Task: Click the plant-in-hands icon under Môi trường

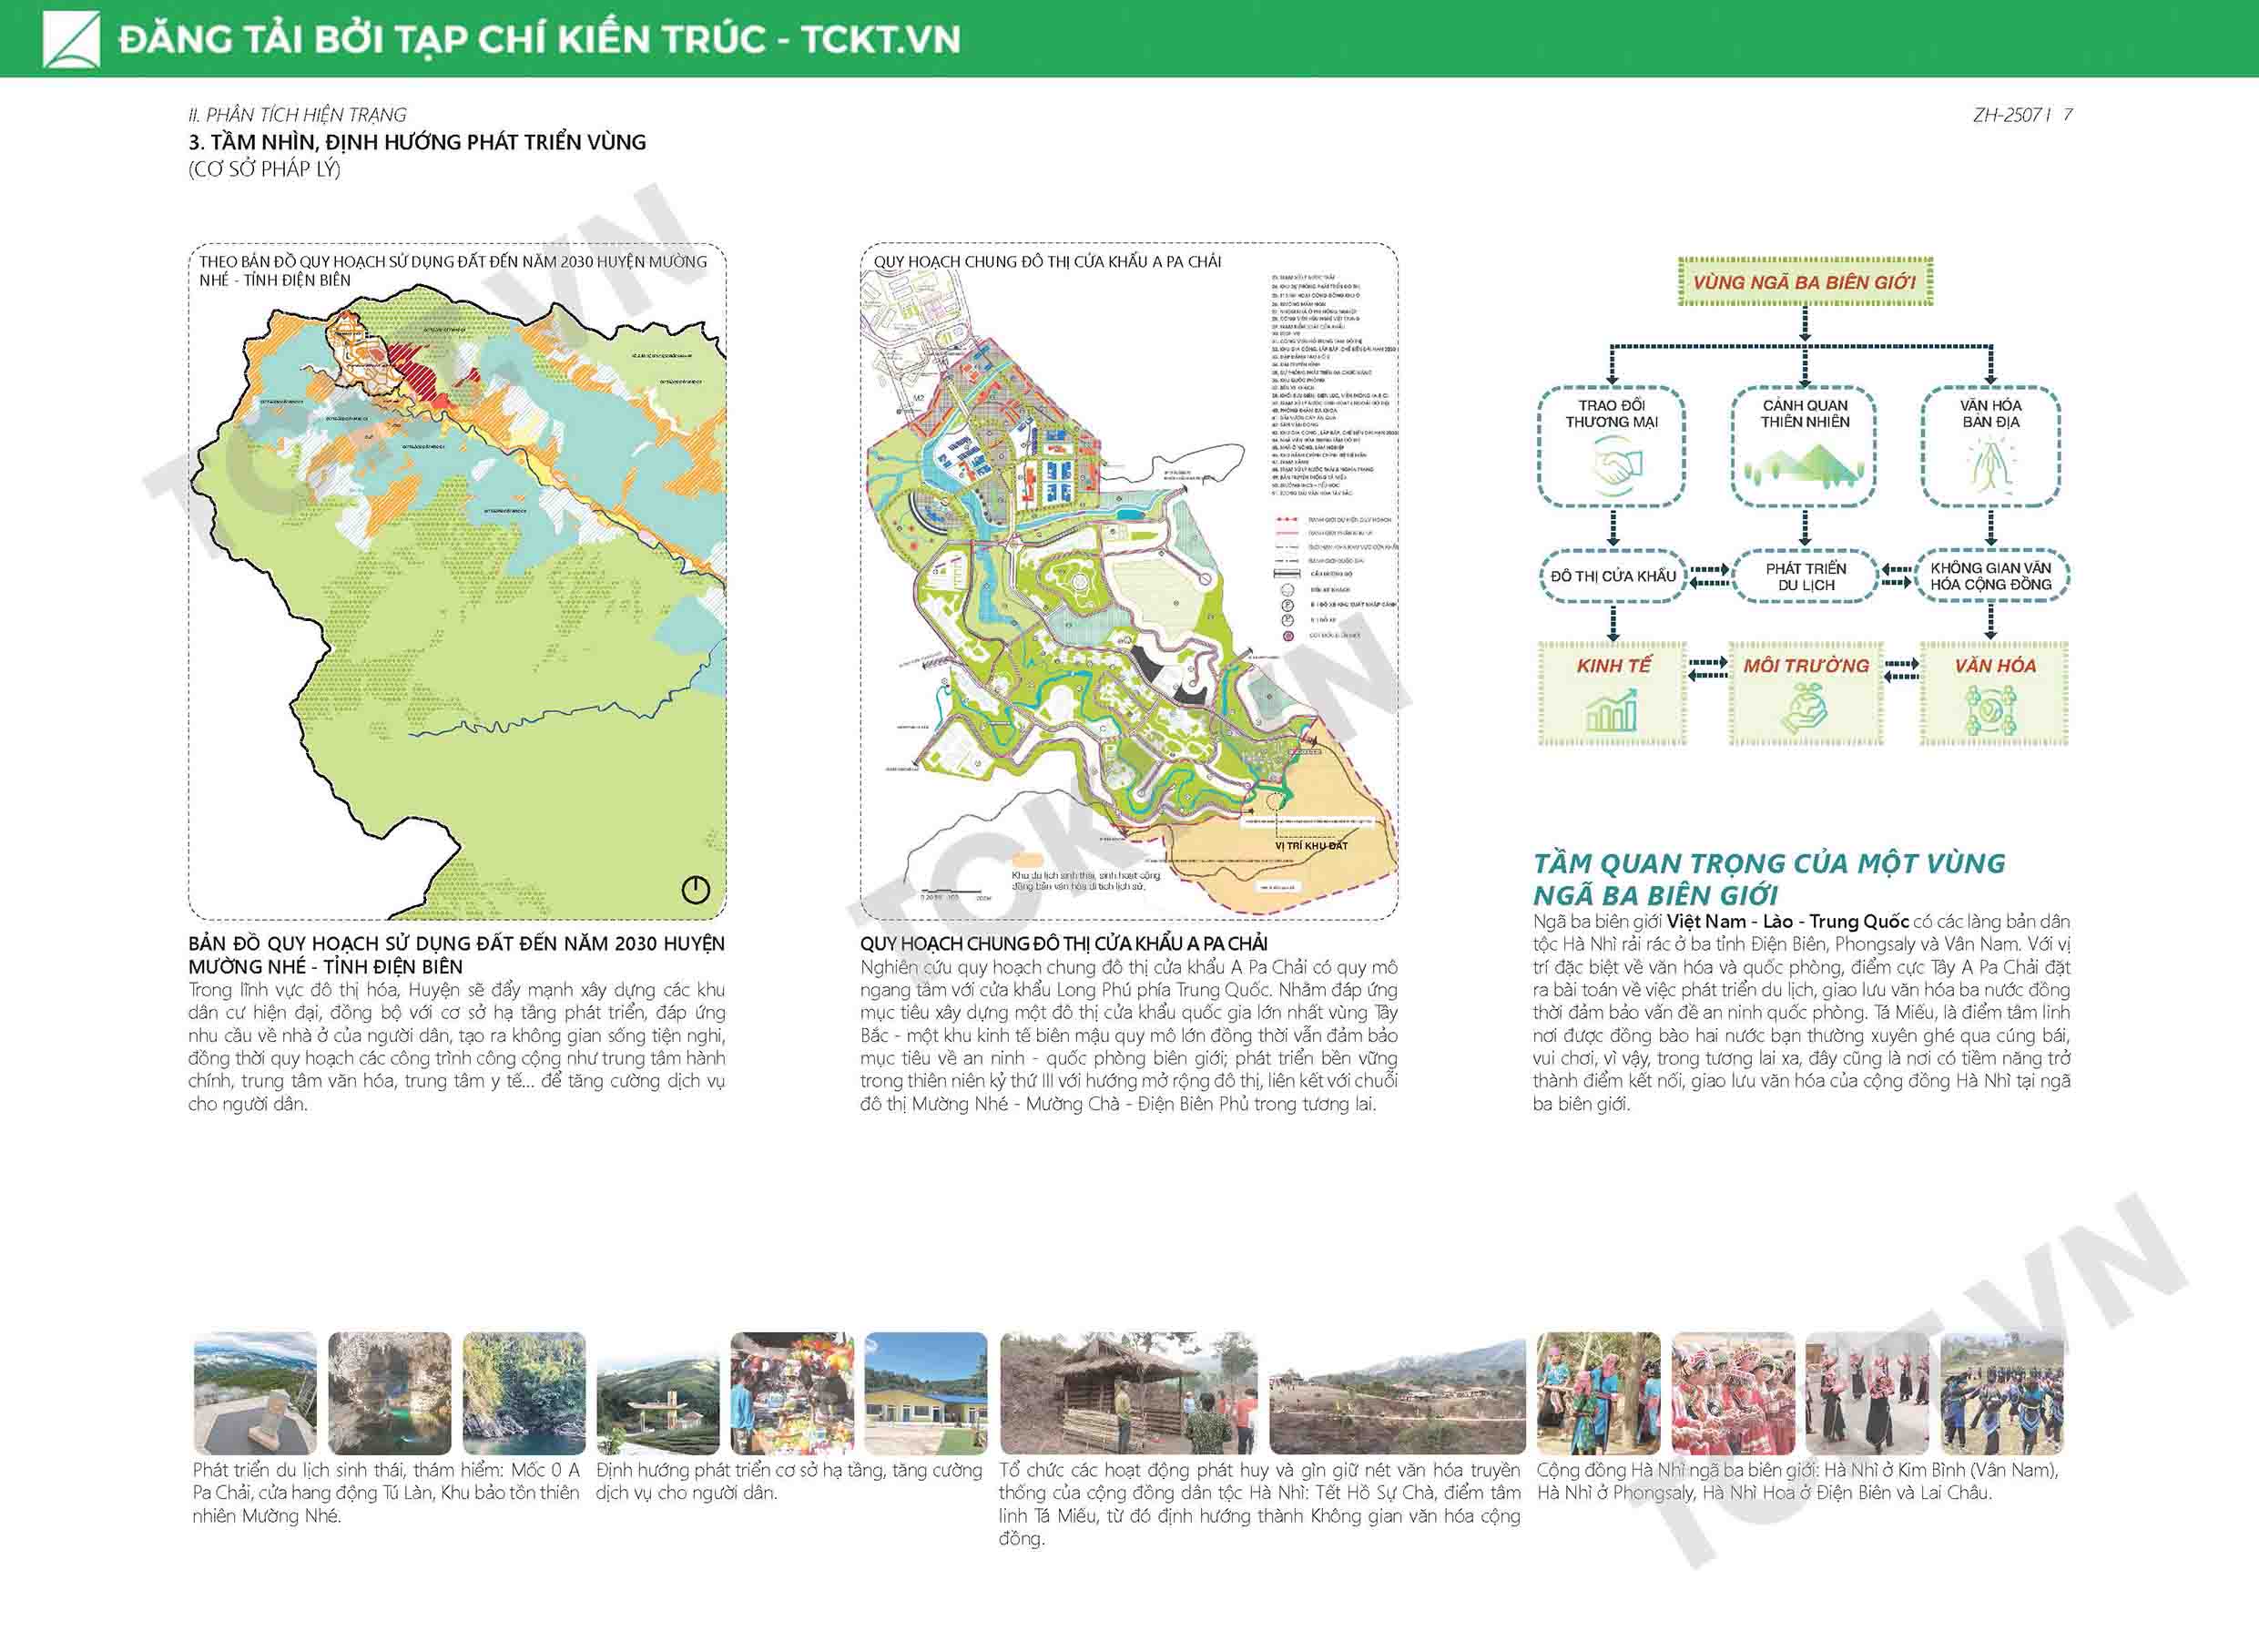Action: point(1805,708)
